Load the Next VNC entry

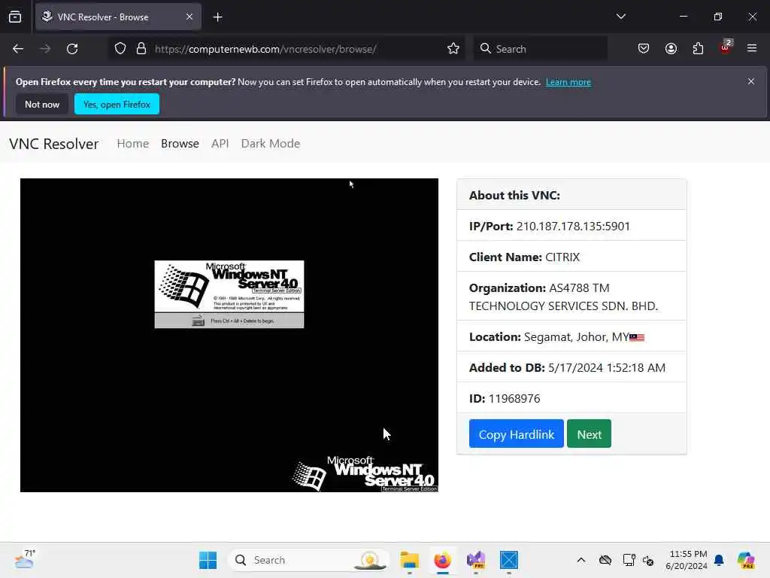[x=589, y=434]
